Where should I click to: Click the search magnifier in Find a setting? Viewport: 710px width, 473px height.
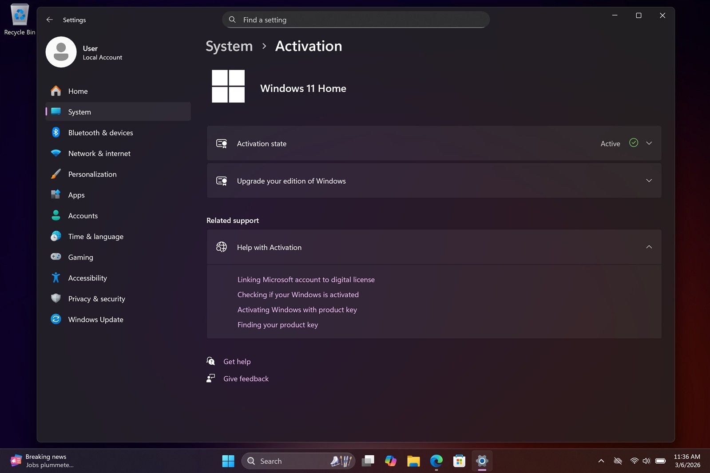pyautogui.click(x=232, y=20)
